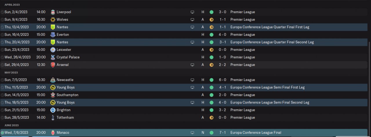The height and width of the screenshot is (137, 371).
Task: Click the TV icon on Liverpool match
Action: tap(192, 12)
